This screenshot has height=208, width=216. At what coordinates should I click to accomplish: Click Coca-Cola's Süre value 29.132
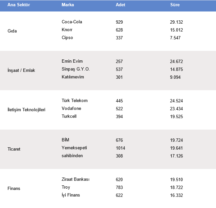coord(176,22)
